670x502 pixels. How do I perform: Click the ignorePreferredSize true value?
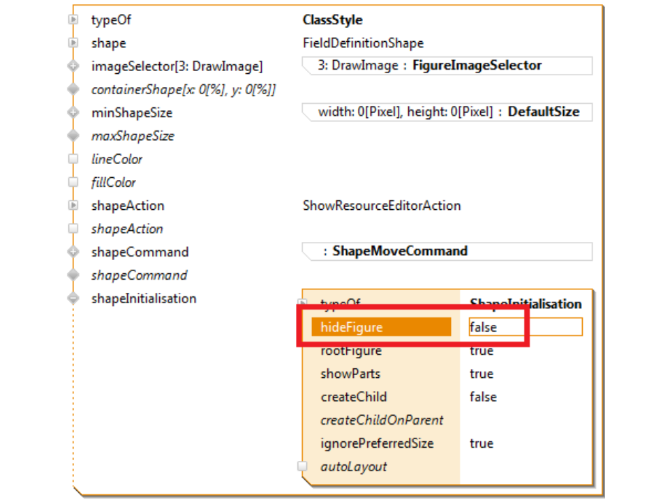coord(482,443)
